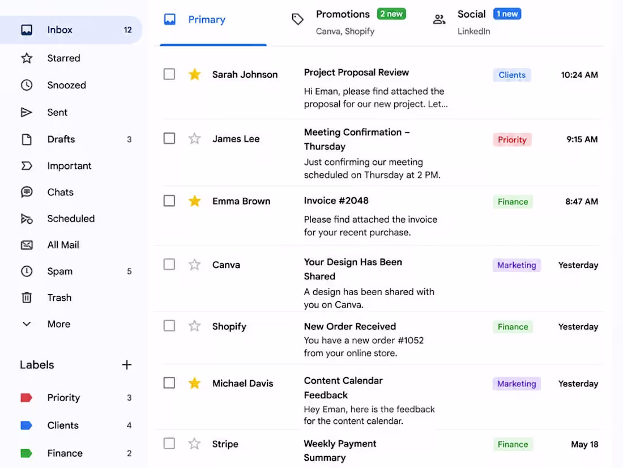Add a new label with plus icon
This screenshot has width=623, height=468.
[x=127, y=365]
